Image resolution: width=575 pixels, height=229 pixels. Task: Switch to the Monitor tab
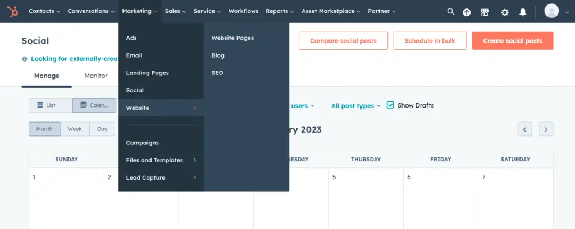click(96, 76)
